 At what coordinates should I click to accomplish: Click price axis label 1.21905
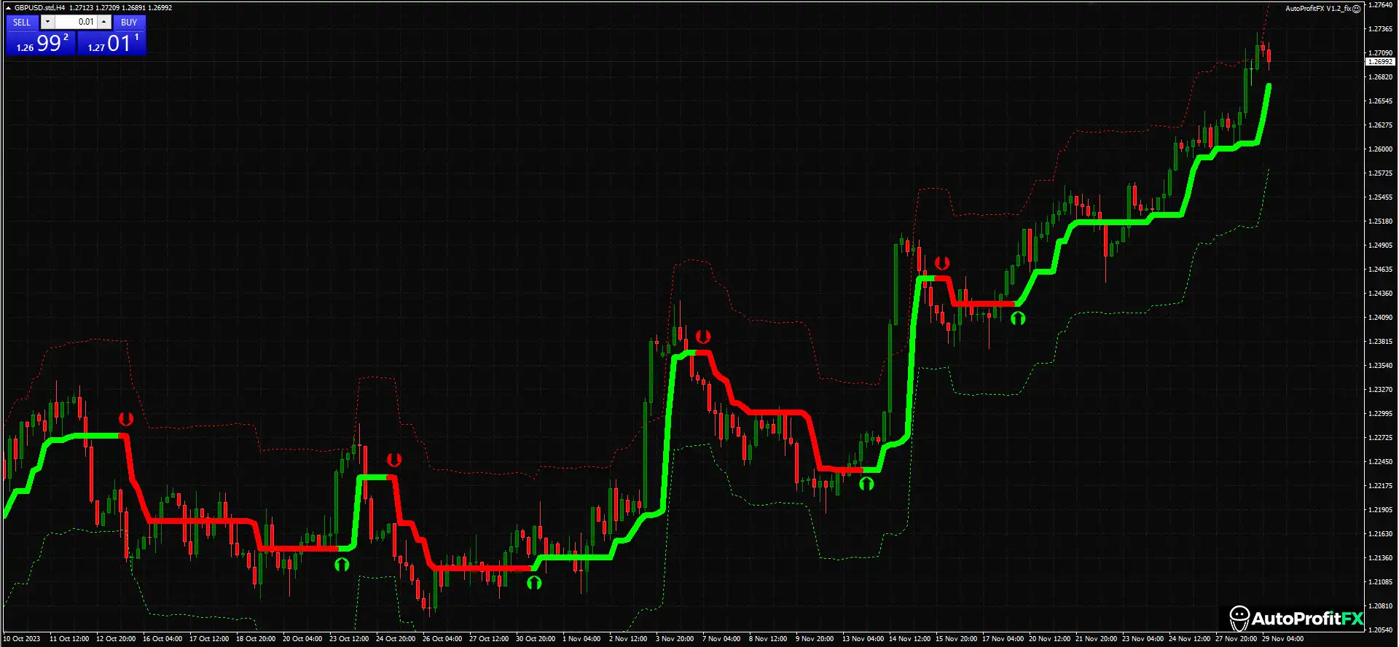[x=1380, y=510]
